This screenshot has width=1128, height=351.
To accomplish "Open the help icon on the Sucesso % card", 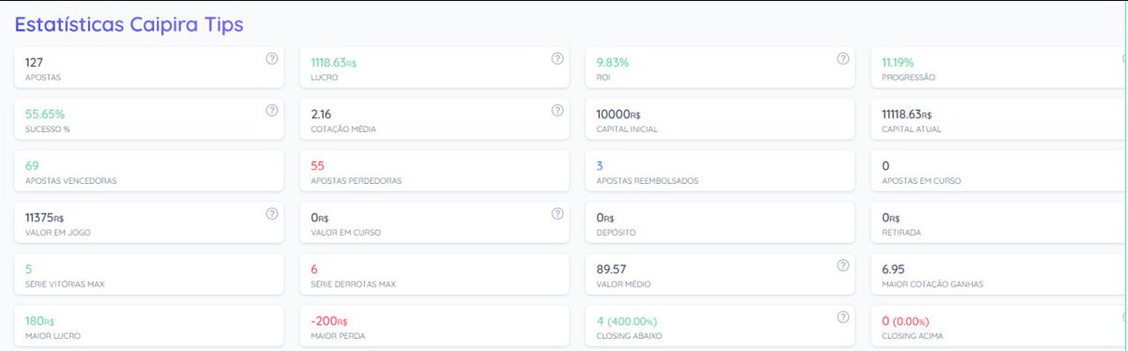I will [x=272, y=110].
